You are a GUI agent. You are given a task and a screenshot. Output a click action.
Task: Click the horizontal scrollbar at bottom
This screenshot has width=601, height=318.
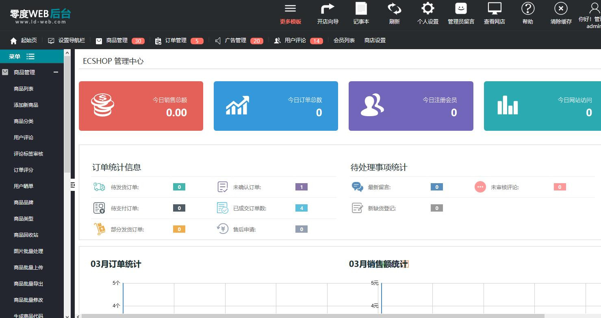[x=312, y=316]
